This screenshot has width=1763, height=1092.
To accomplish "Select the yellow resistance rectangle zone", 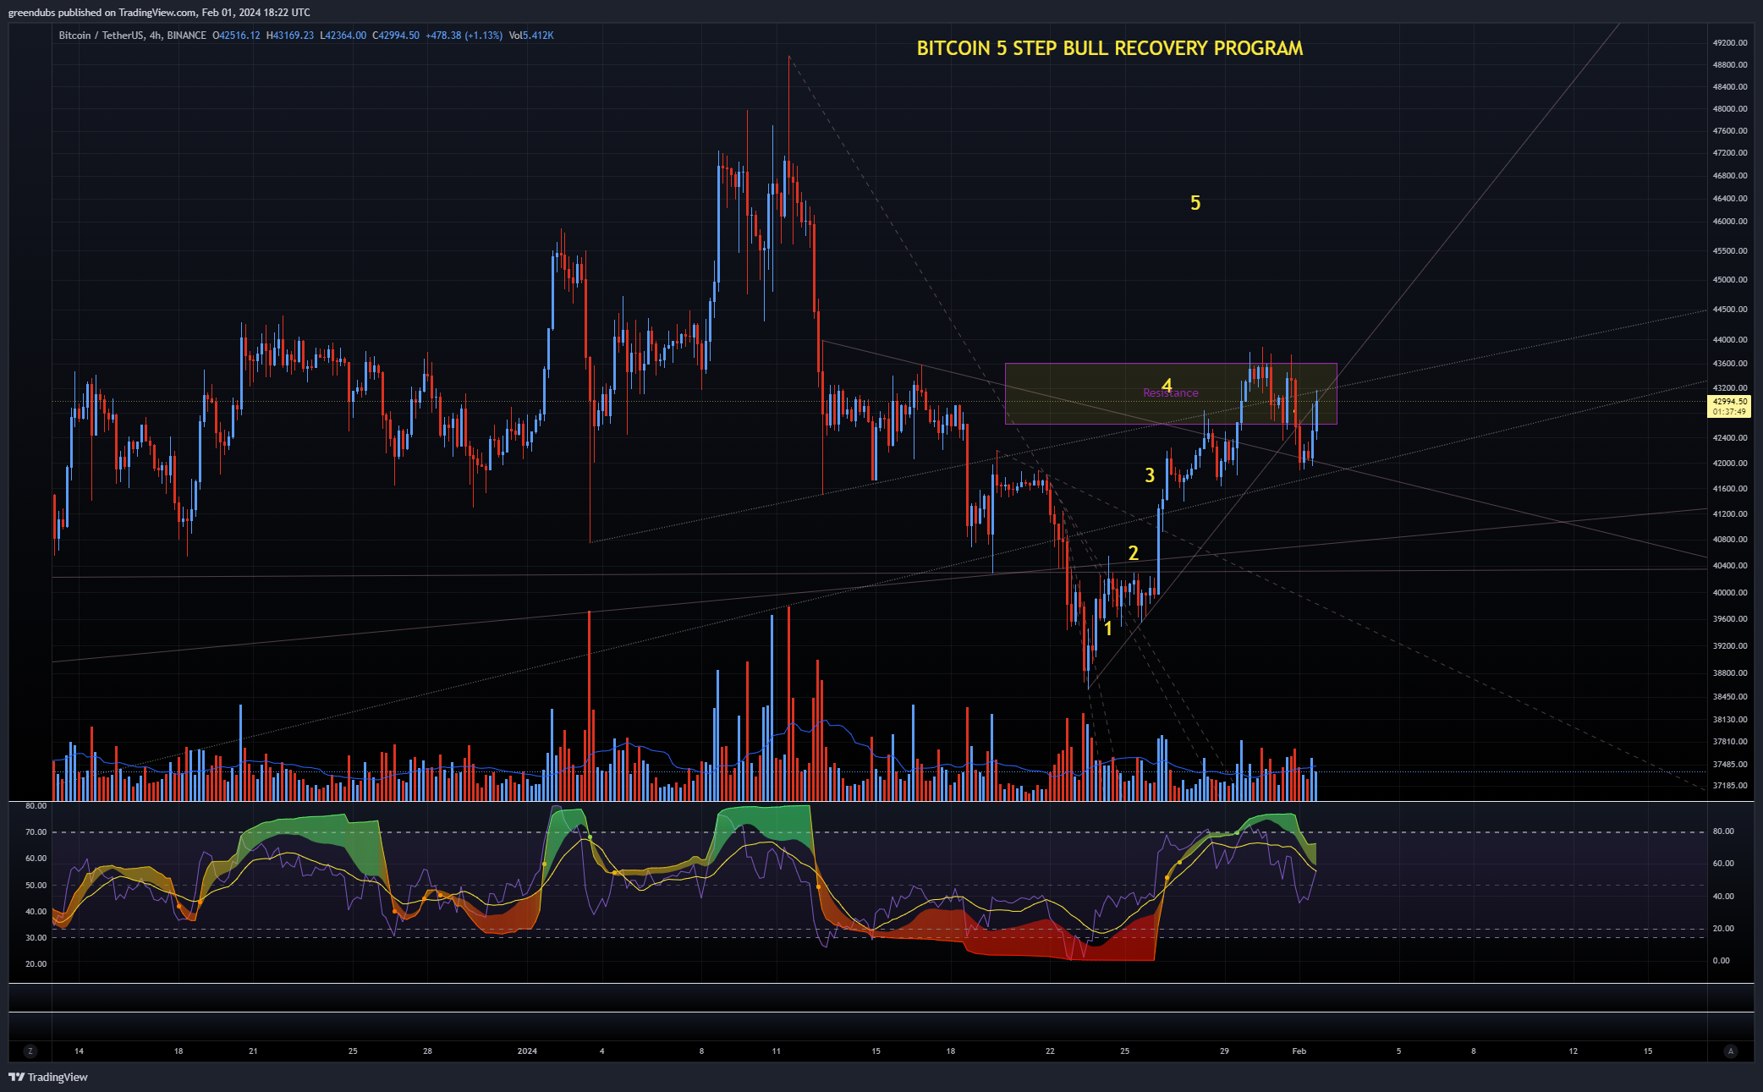I will pyautogui.click(x=1171, y=394).
